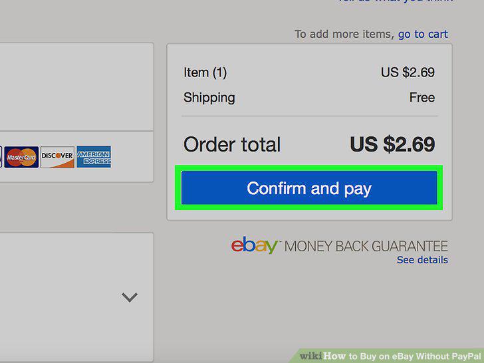Expand the section with the down chevron

[130, 297]
